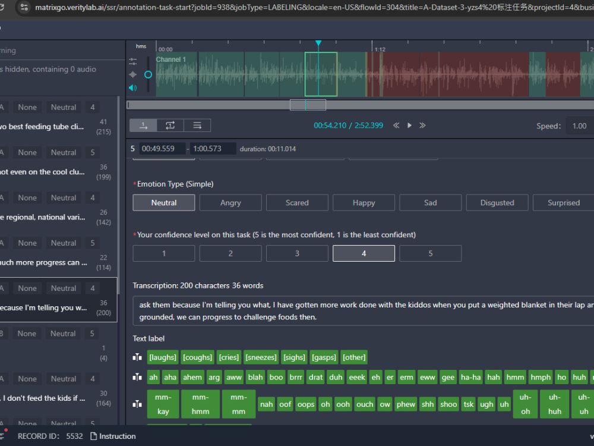Click the waveform overview scrollbar thumb
This screenshot has height=446, width=594.
pyautogui.click(x=308, y=105)
